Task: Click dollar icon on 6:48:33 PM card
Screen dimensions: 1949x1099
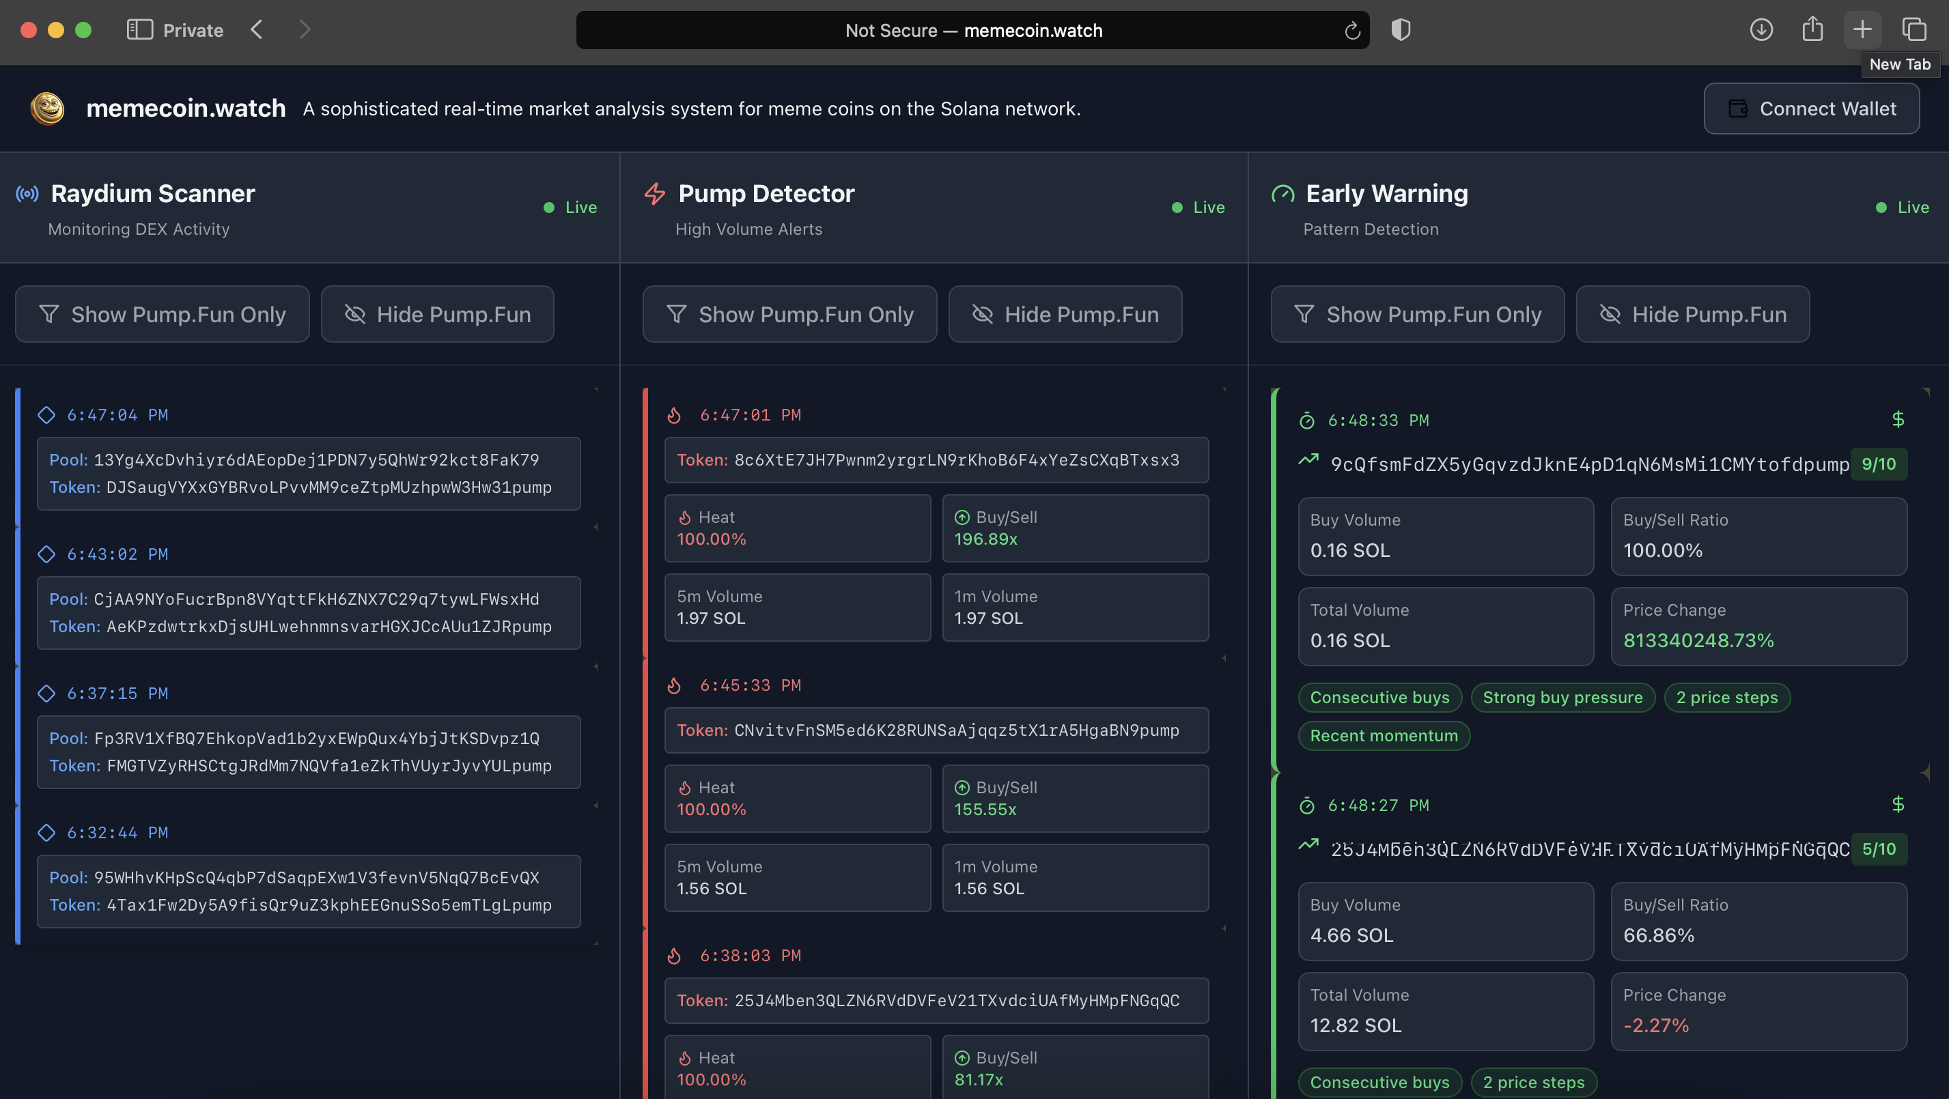Action: click(x=1898, y=419)
